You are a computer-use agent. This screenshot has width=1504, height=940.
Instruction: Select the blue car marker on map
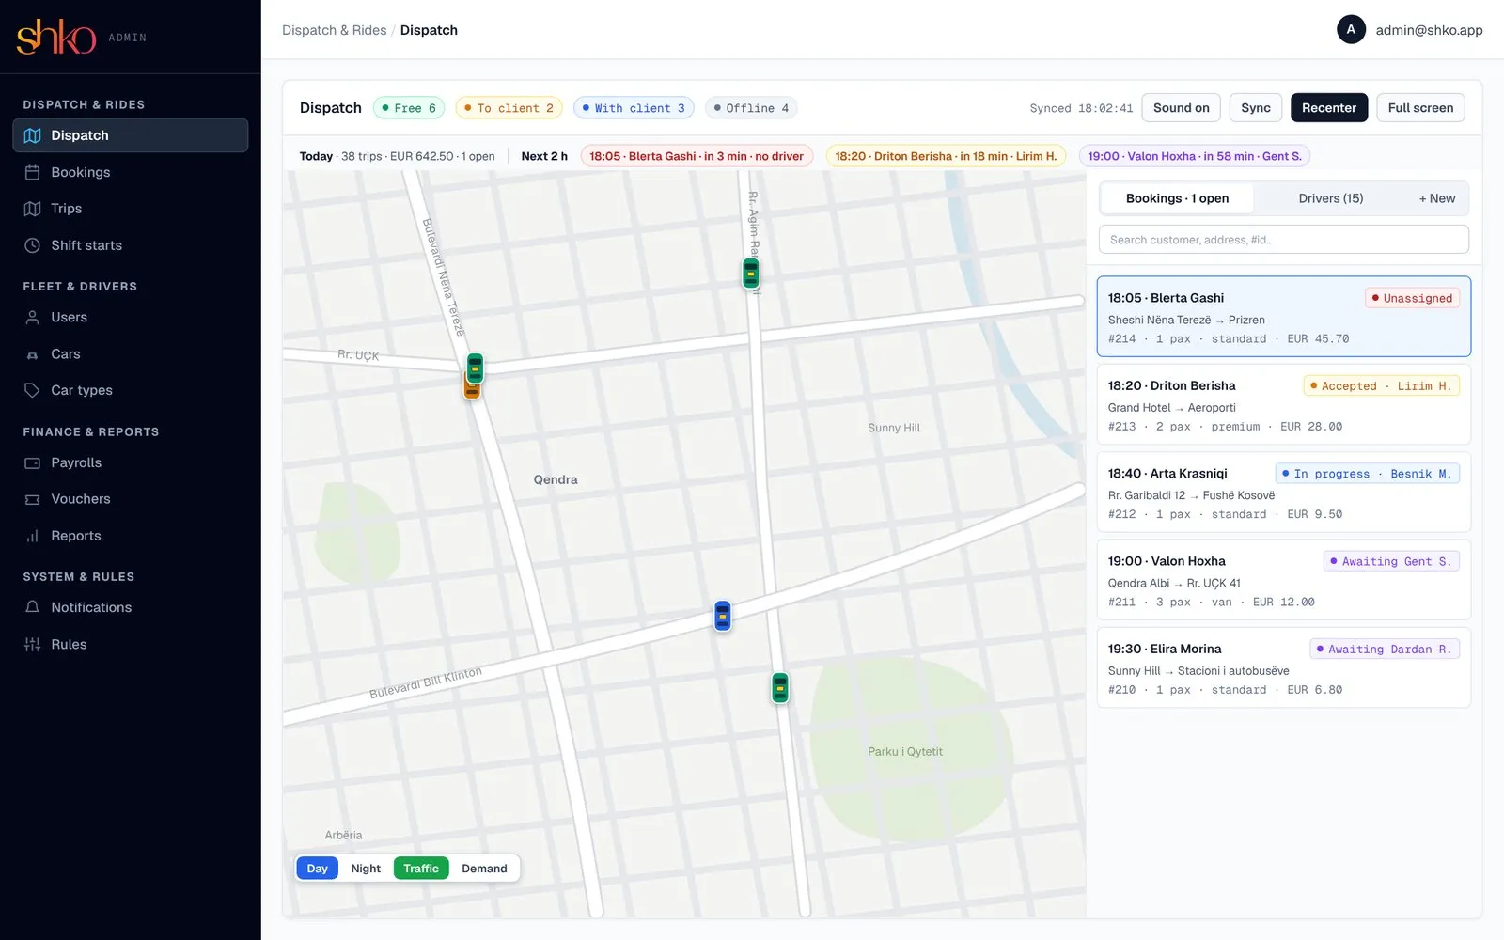(722, 616)
